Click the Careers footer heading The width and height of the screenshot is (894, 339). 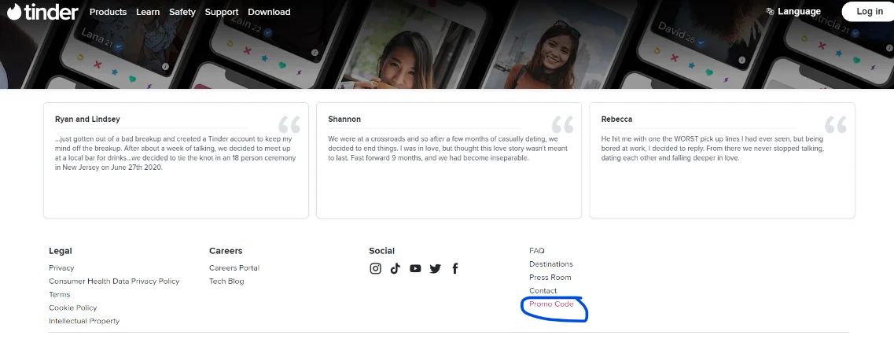tap(226, 251)
